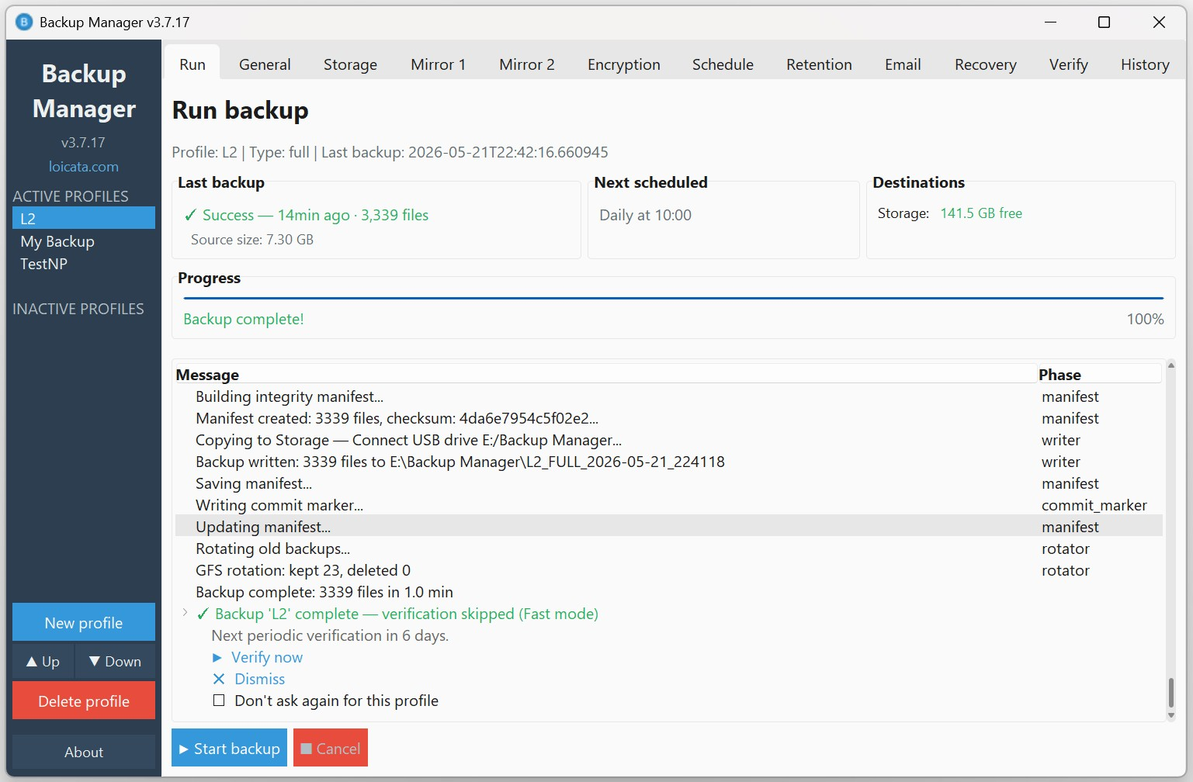
Task: Click the Next periodic verification in 6 days text
Action: pos(330,636)
